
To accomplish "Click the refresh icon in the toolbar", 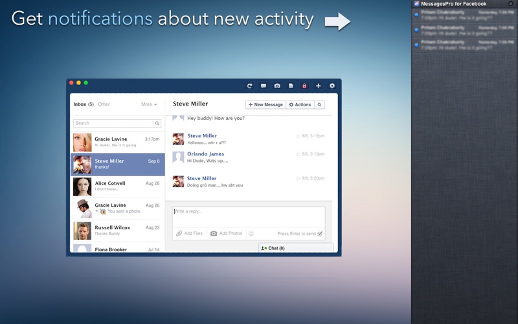I will [x=249, y=86].
